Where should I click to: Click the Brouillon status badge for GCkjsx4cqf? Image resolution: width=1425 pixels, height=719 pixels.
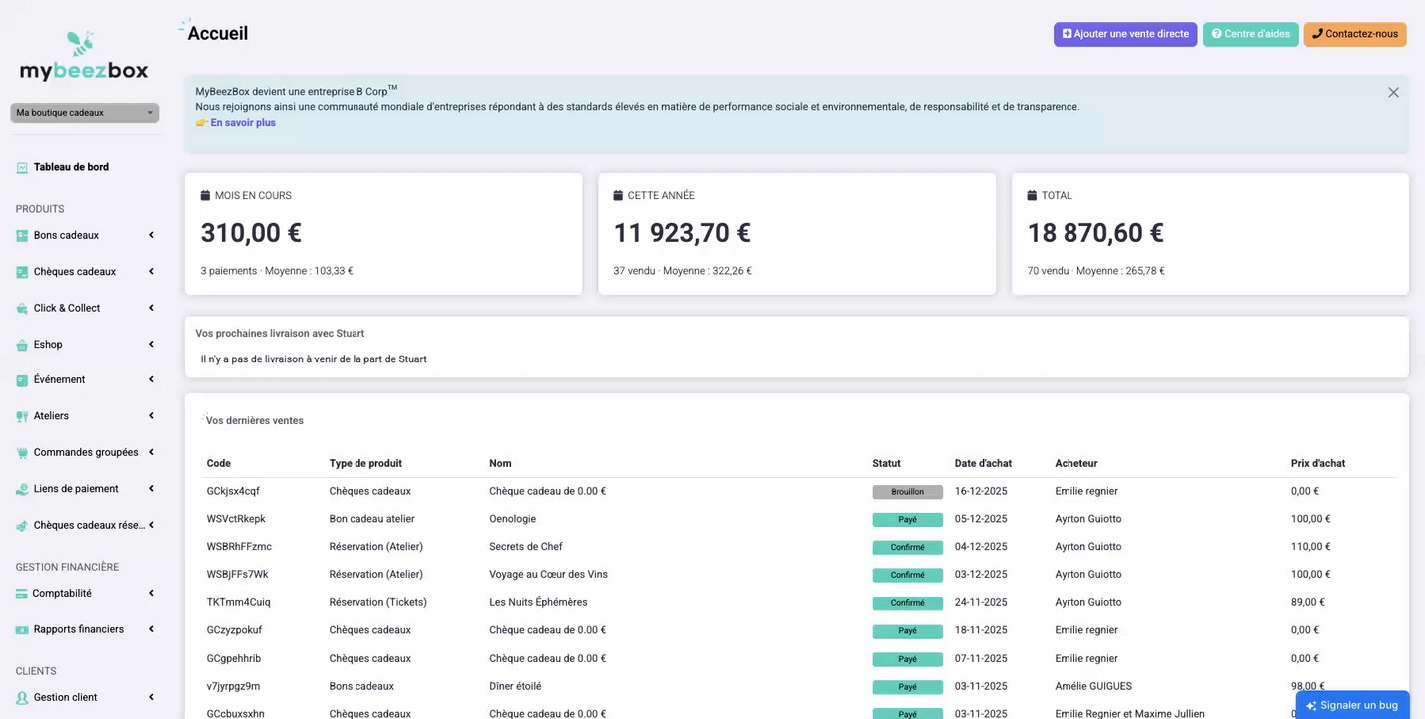[x=907, y=492]
